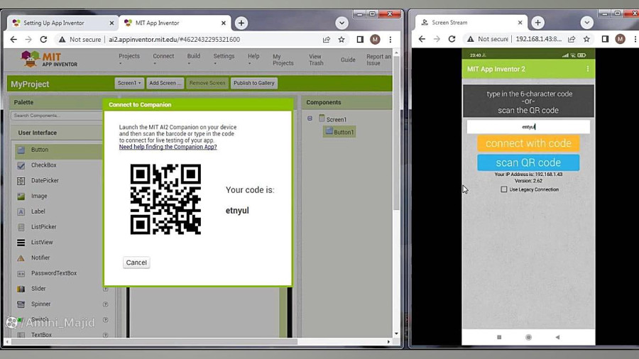This screenshot has width=639, height=359.
Task: Tap the phone's back navigation button
Action: [557, 337]
